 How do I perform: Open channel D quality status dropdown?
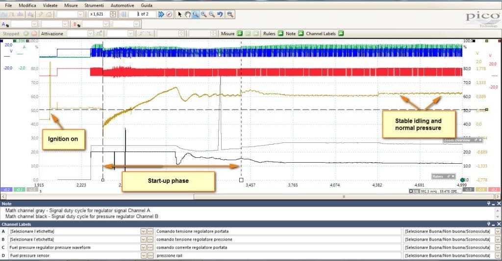point(498,255)
